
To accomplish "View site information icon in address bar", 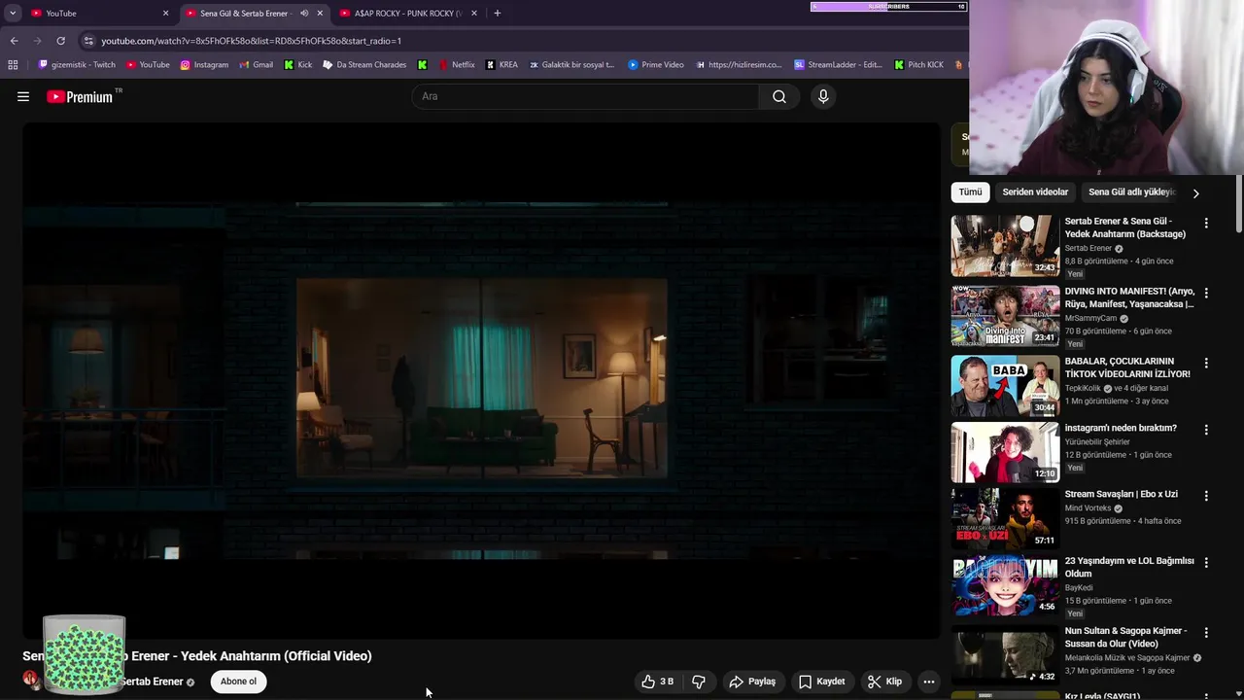I will tap(88, 41).
